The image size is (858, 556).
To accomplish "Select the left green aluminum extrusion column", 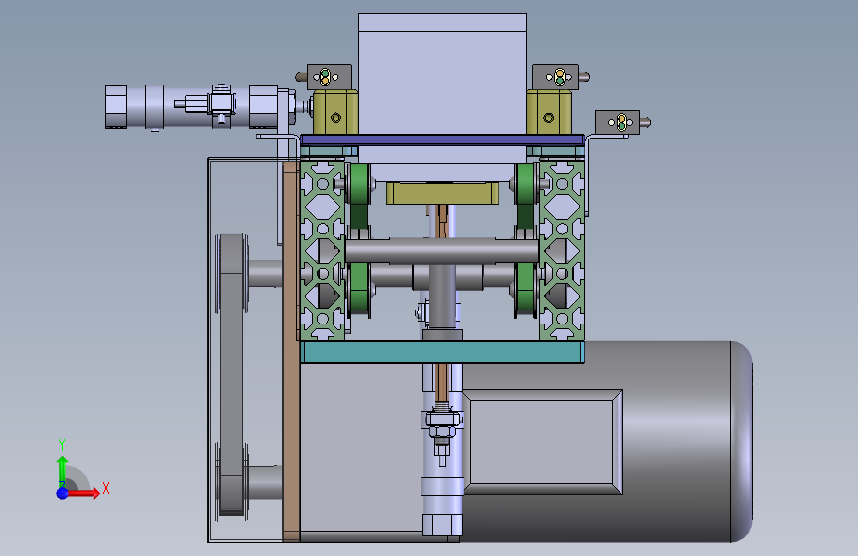I will click(x=323, y=250).
